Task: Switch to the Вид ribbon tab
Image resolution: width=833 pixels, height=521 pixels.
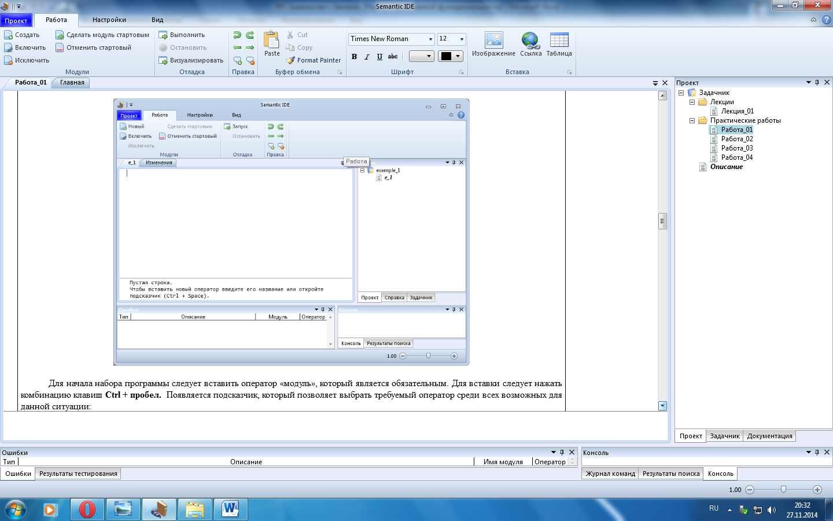Action: 157,20
